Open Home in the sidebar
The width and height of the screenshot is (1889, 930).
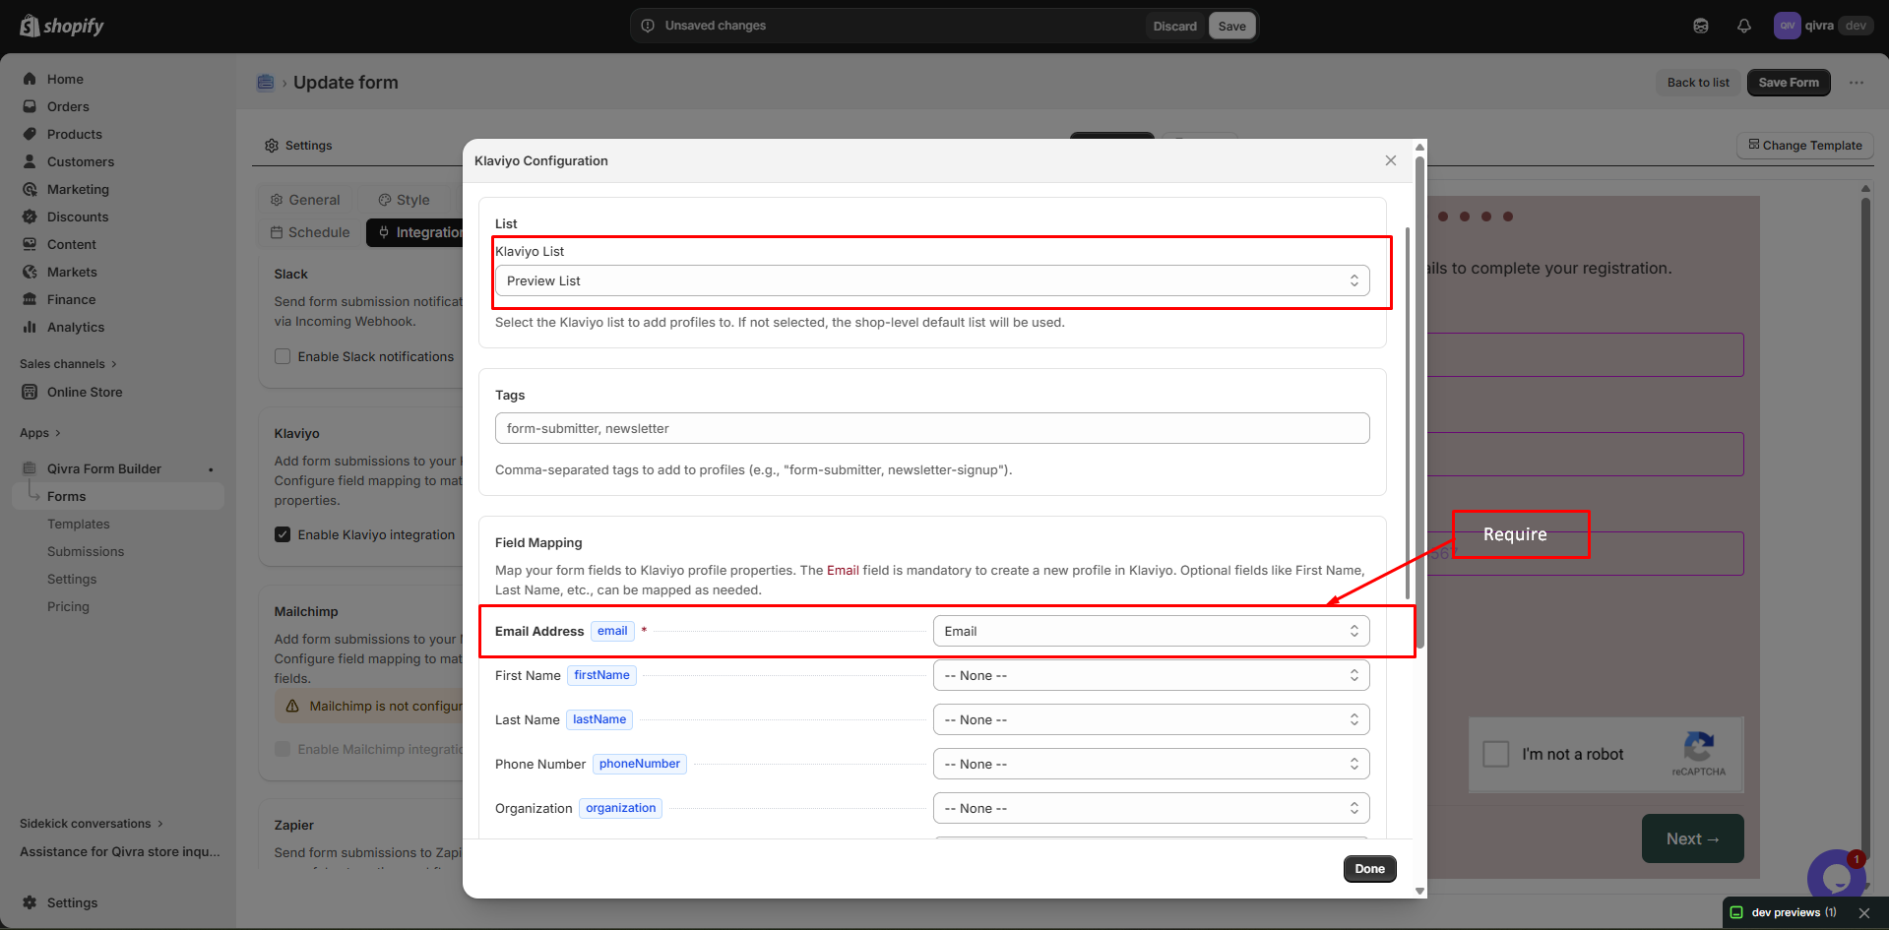[x=65, y=79]
